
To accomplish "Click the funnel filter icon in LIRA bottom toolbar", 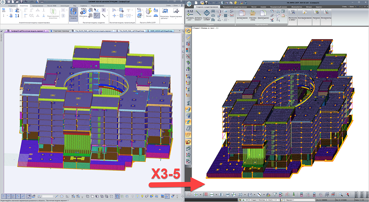I will (x=275, y=195).
